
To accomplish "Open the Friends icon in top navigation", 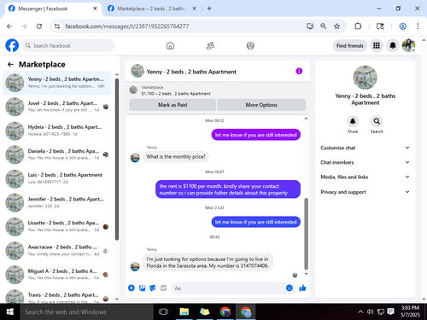I will [210, 45].
